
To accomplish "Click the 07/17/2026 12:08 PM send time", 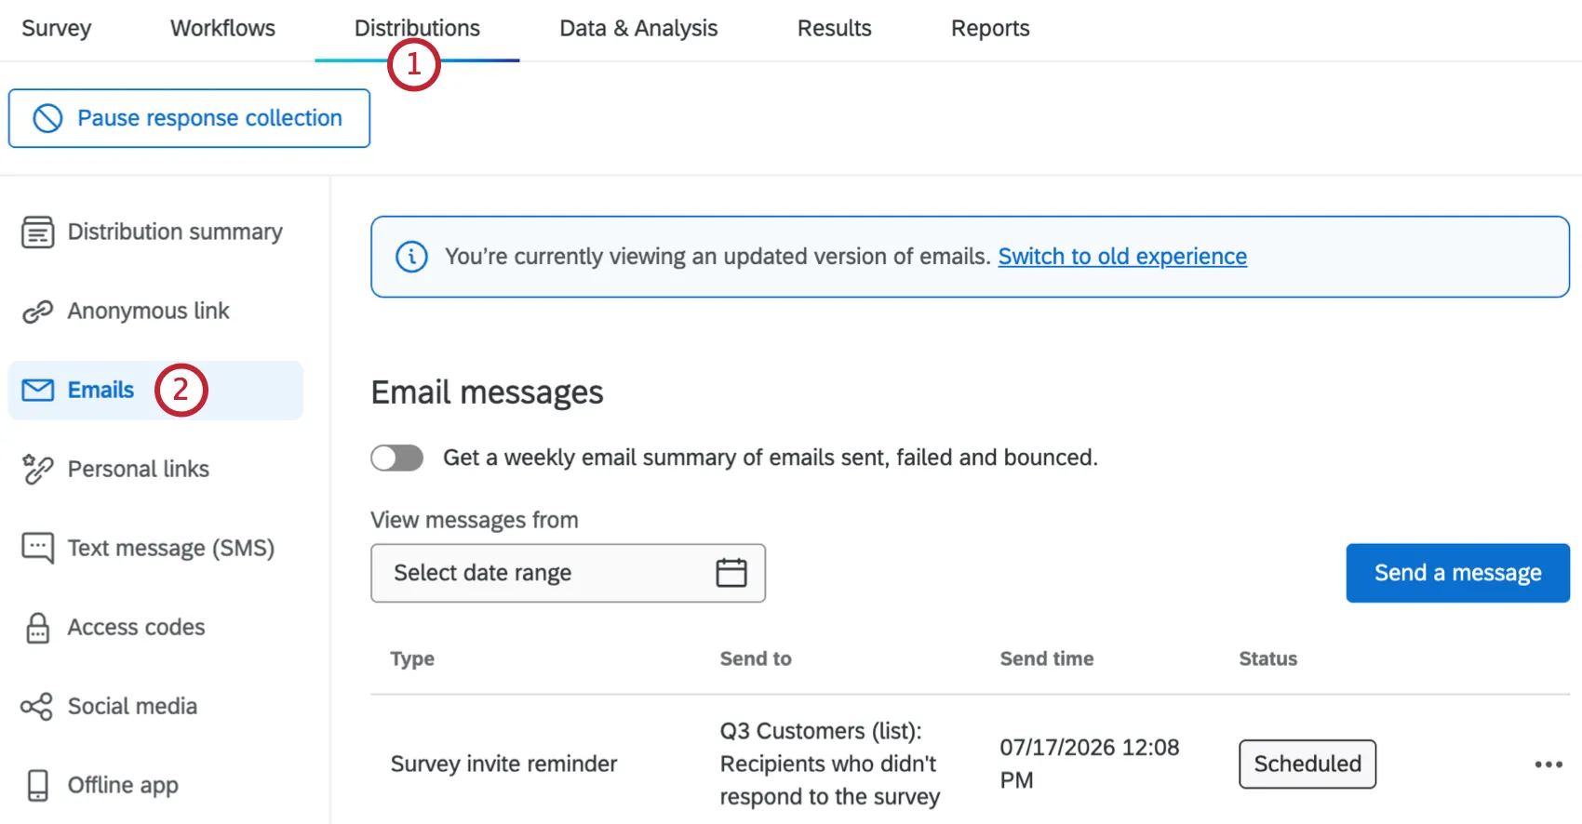I will pos(1090,764).
